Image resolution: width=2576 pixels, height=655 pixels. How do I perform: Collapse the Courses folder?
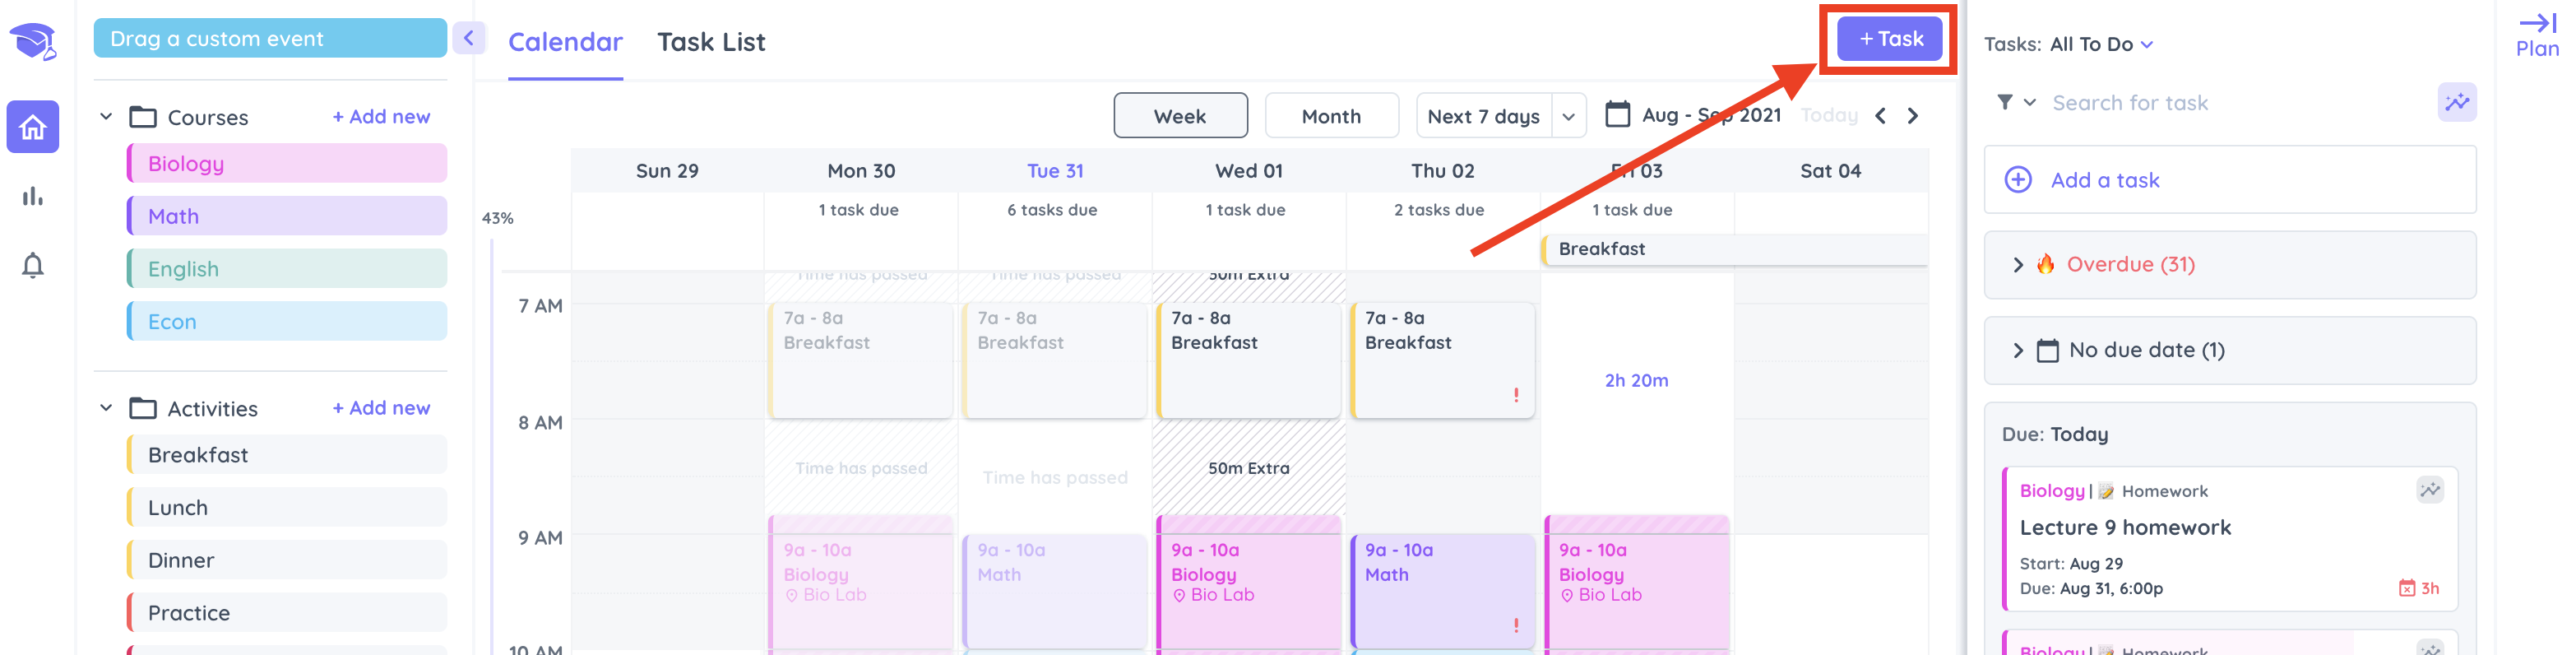click(x=106, y=117)
